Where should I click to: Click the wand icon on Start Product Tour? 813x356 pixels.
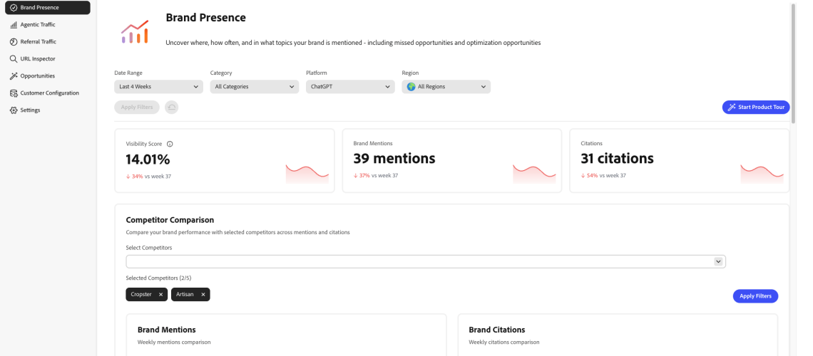(732, 107)
